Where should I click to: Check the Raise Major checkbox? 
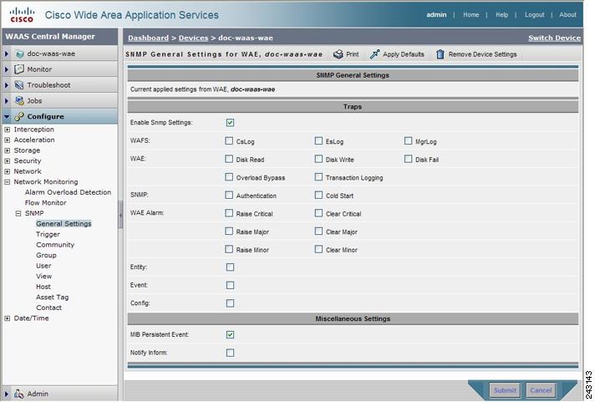229,232
